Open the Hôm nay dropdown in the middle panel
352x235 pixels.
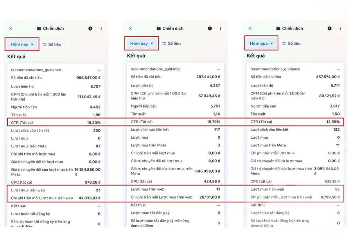pyautogui.click(x=141, y=43)
